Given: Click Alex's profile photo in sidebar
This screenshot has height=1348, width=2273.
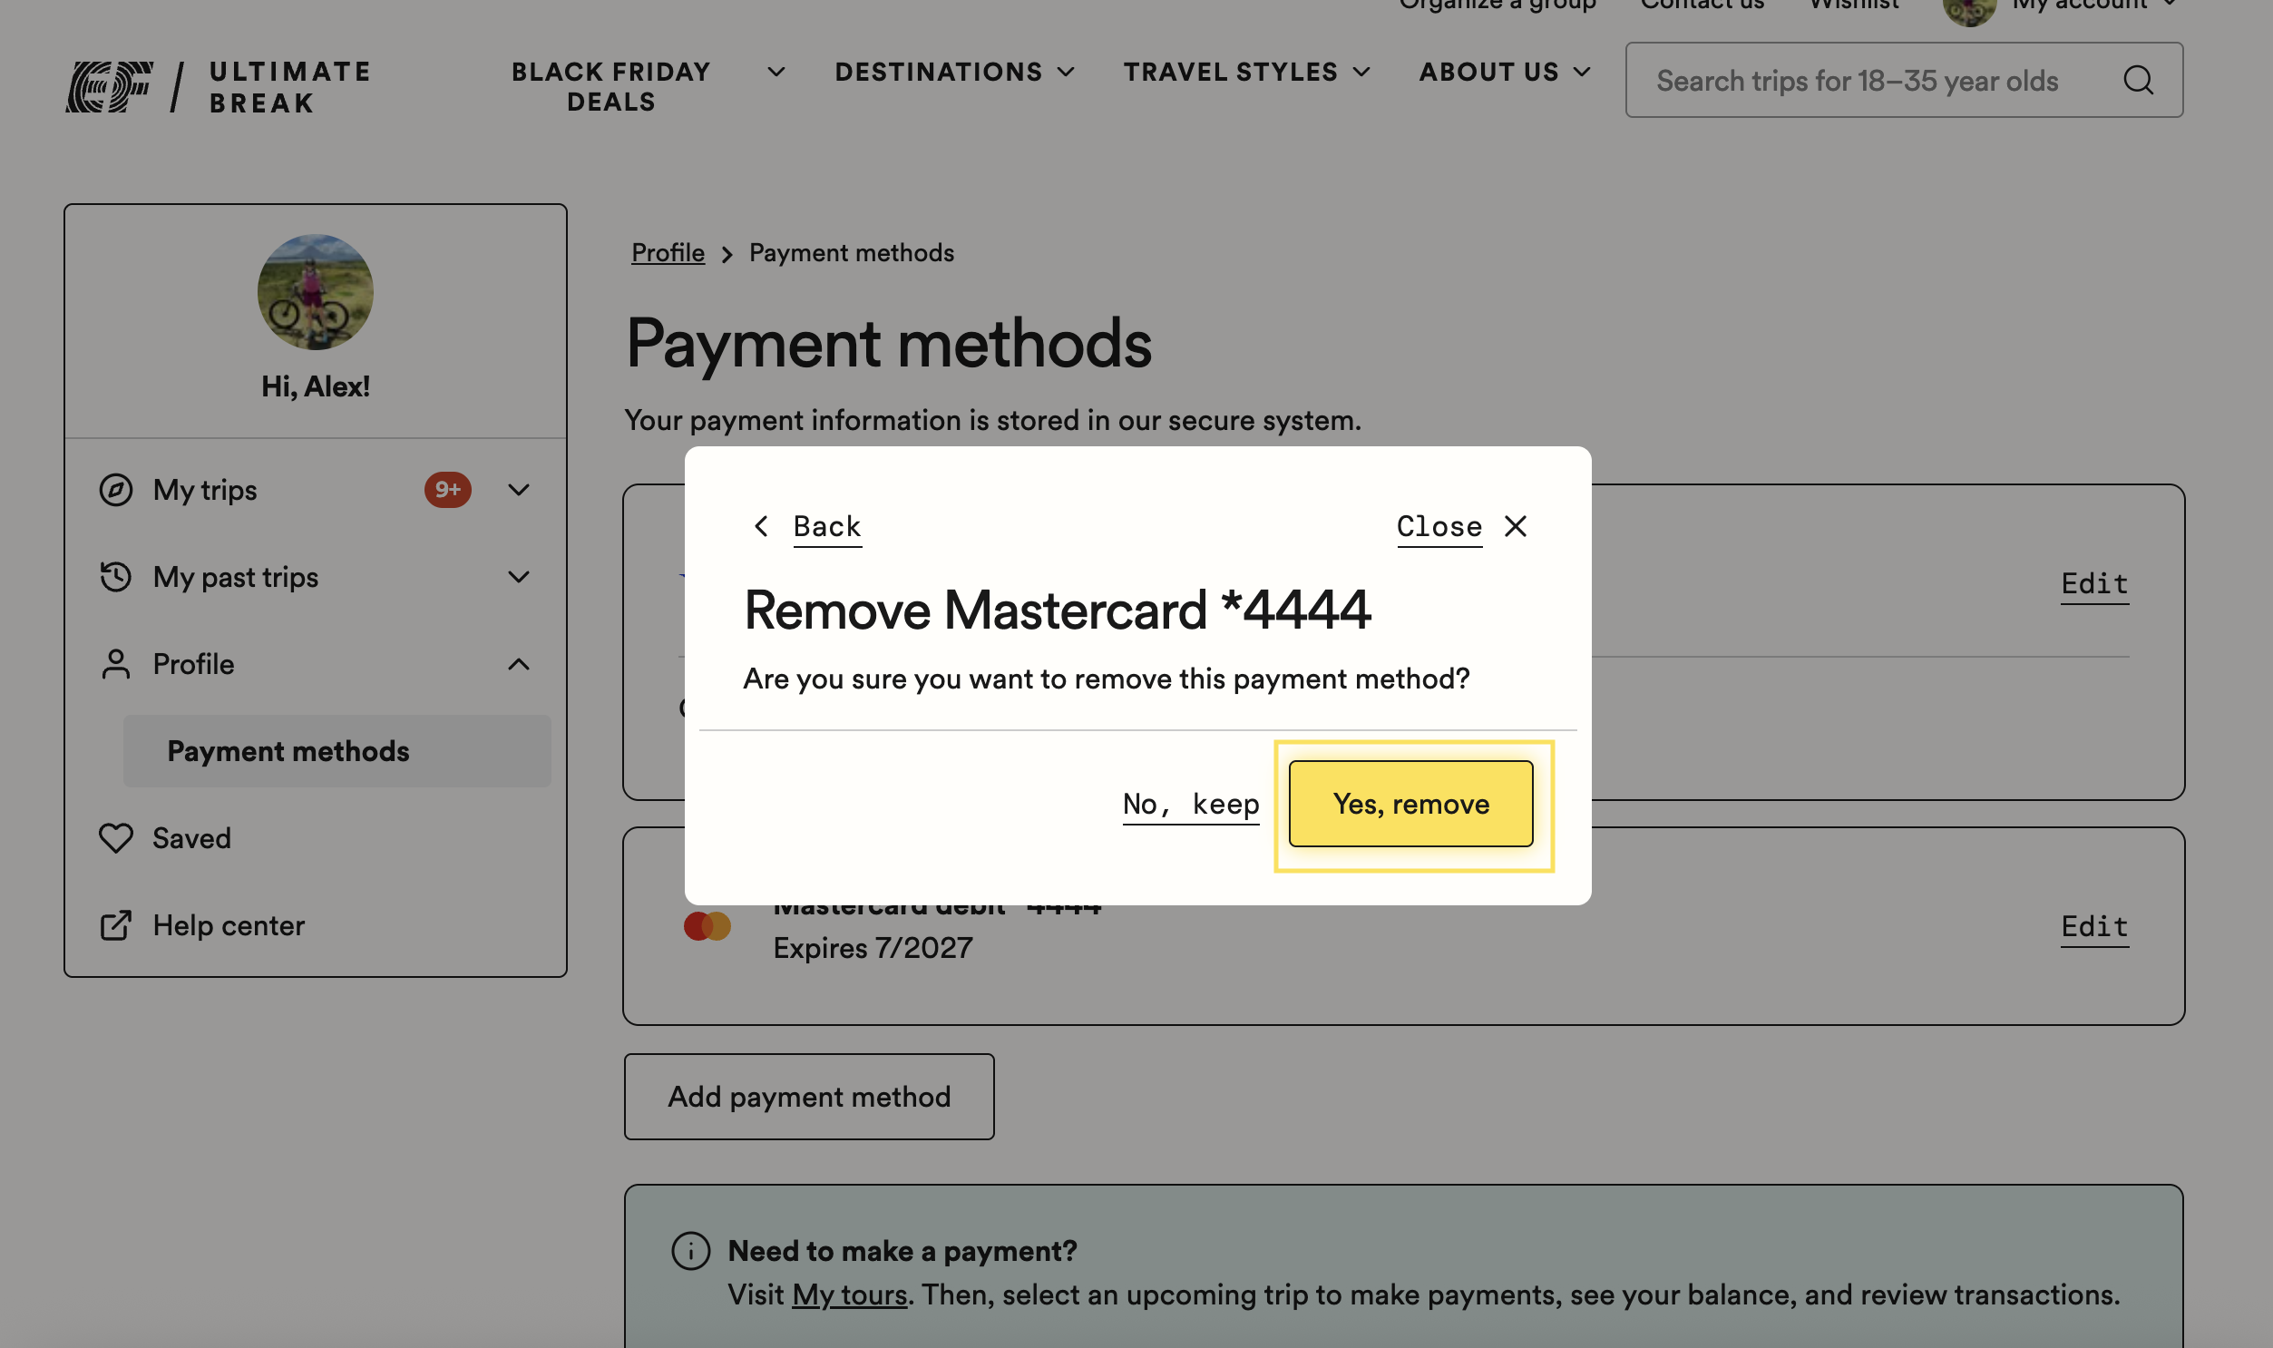Looking at the screenshot, I should pos(315,291).
